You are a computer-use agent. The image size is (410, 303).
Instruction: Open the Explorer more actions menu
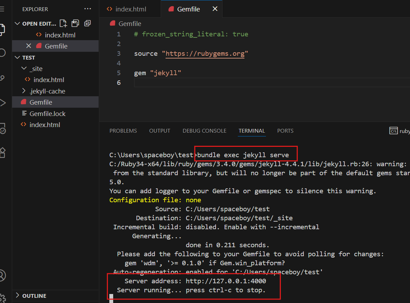pyautogui.click(x=87, y=9)
